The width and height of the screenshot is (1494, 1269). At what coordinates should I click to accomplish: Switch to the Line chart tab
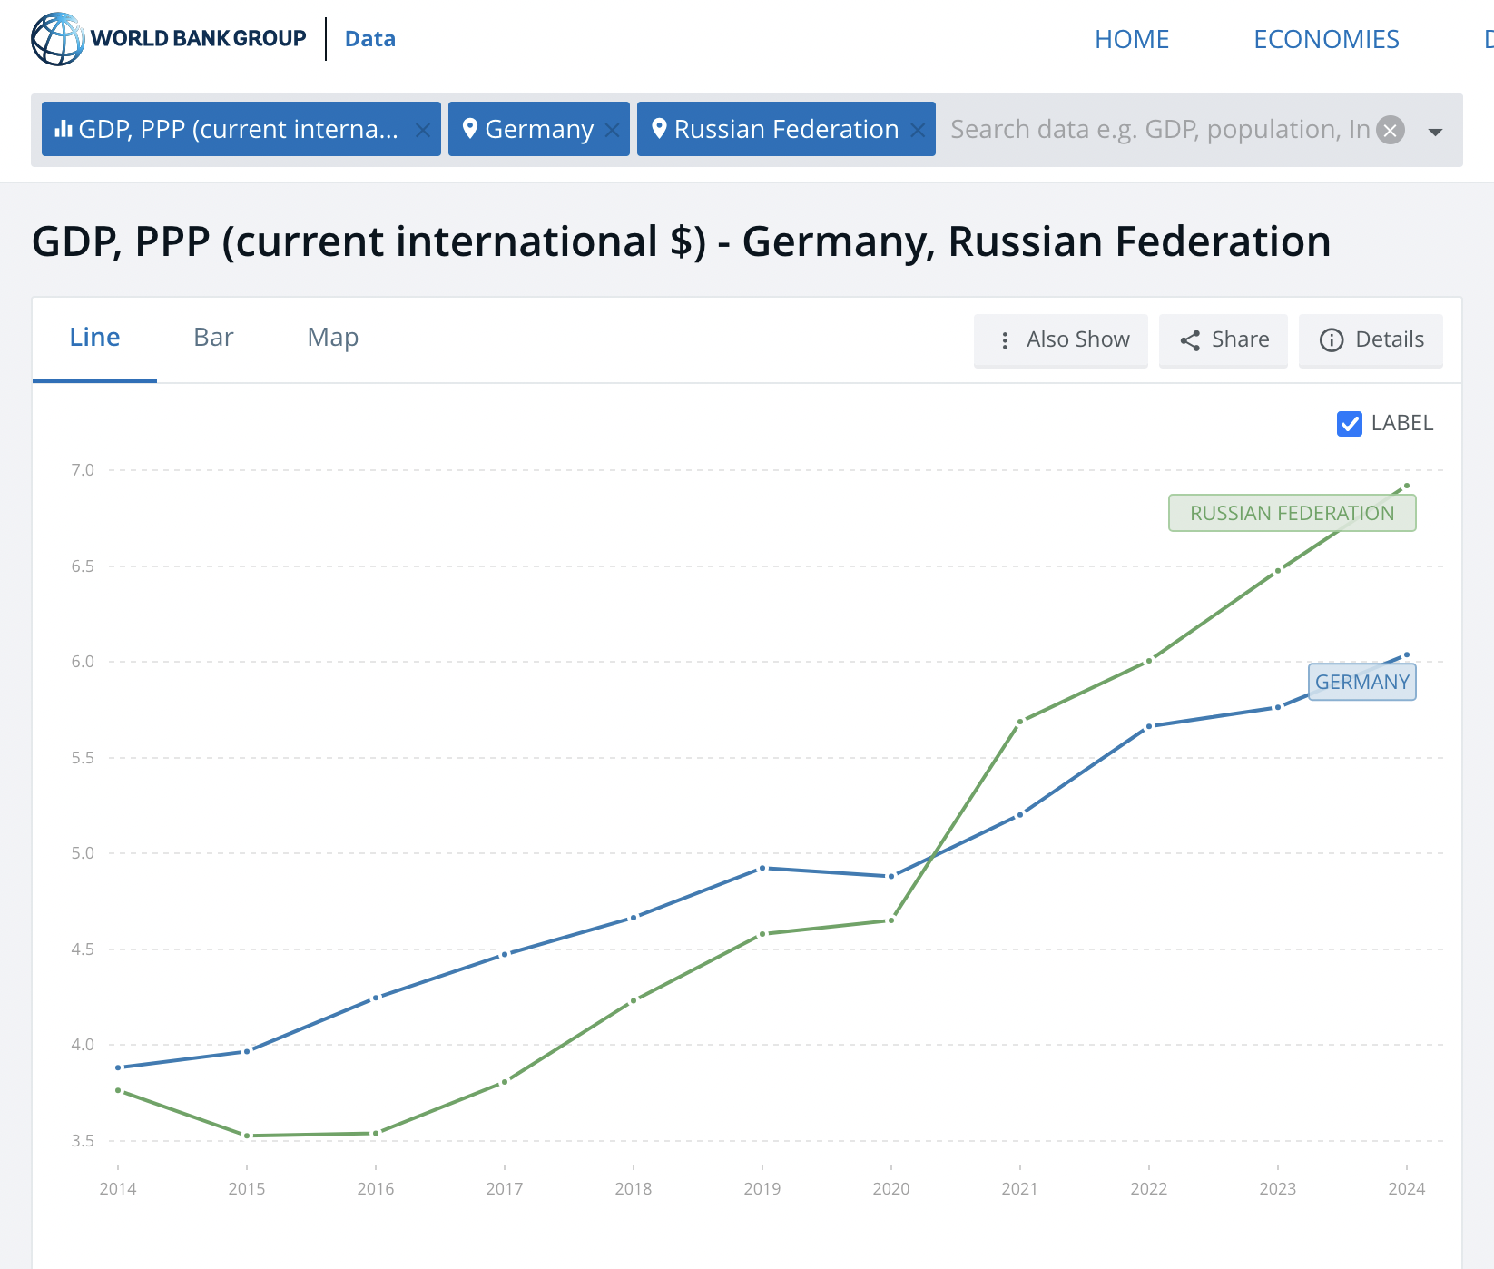pyautogui.click(x=94, y=338)
